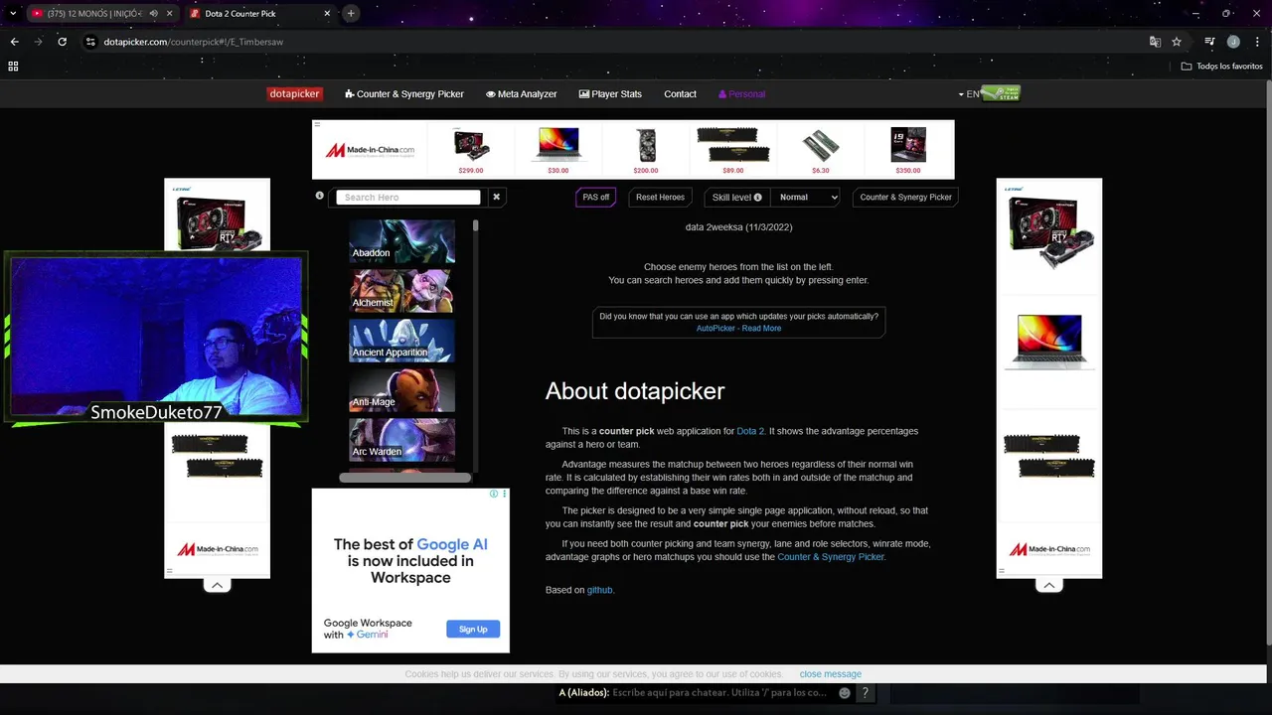Screen dimensions: 1272x715
Task: Open the Normal skill level dropdown
Action: [x=805, y=197]
